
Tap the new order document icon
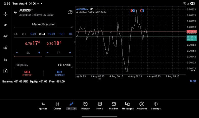click(x=6, y=71)
